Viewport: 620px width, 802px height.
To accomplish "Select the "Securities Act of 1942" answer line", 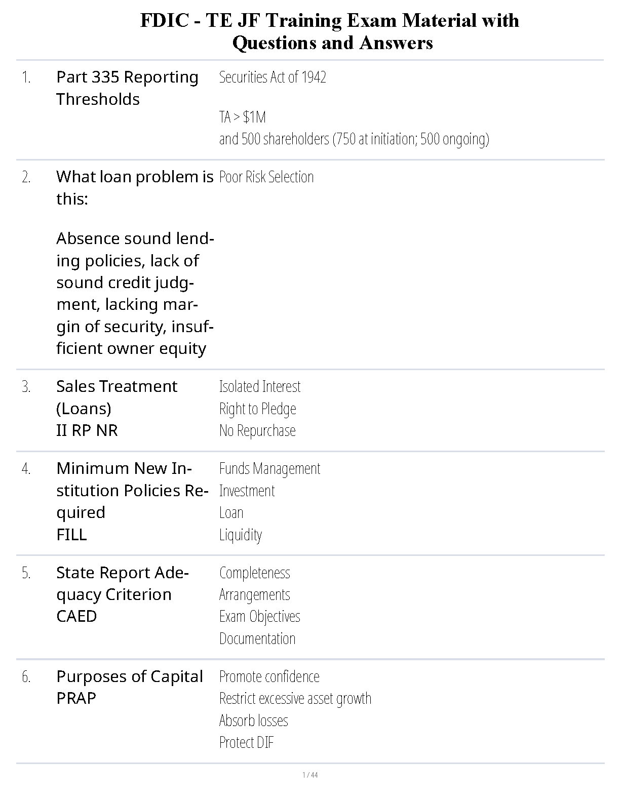I will point(273,77).
